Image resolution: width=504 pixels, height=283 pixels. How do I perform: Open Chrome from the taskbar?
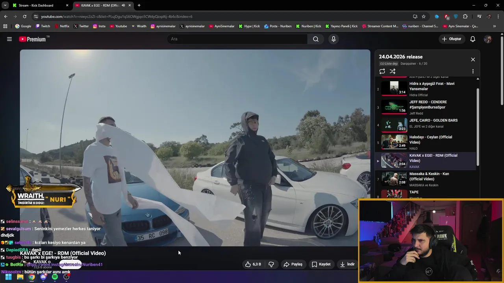pos(31,277)
